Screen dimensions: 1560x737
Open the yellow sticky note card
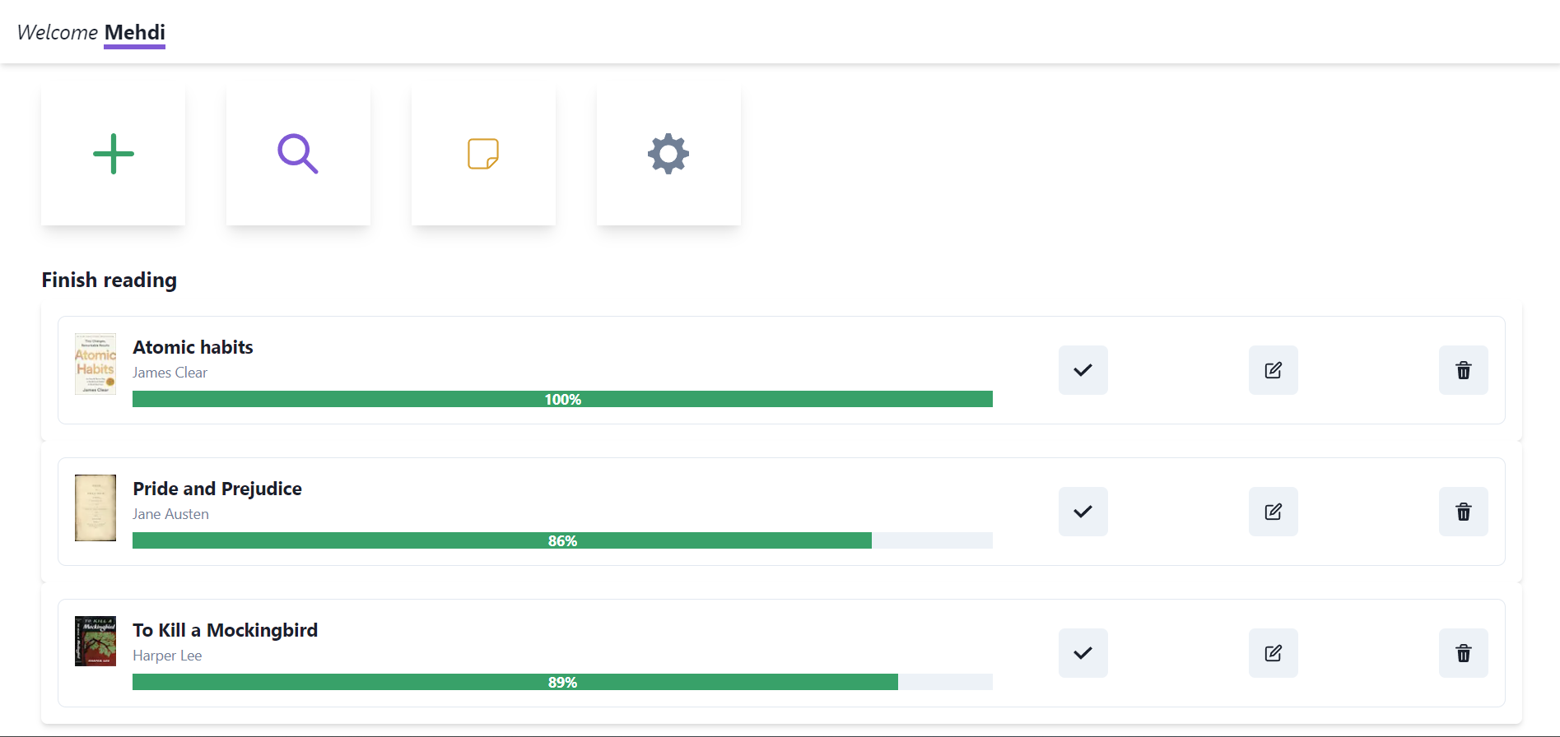tap(483, 154)
